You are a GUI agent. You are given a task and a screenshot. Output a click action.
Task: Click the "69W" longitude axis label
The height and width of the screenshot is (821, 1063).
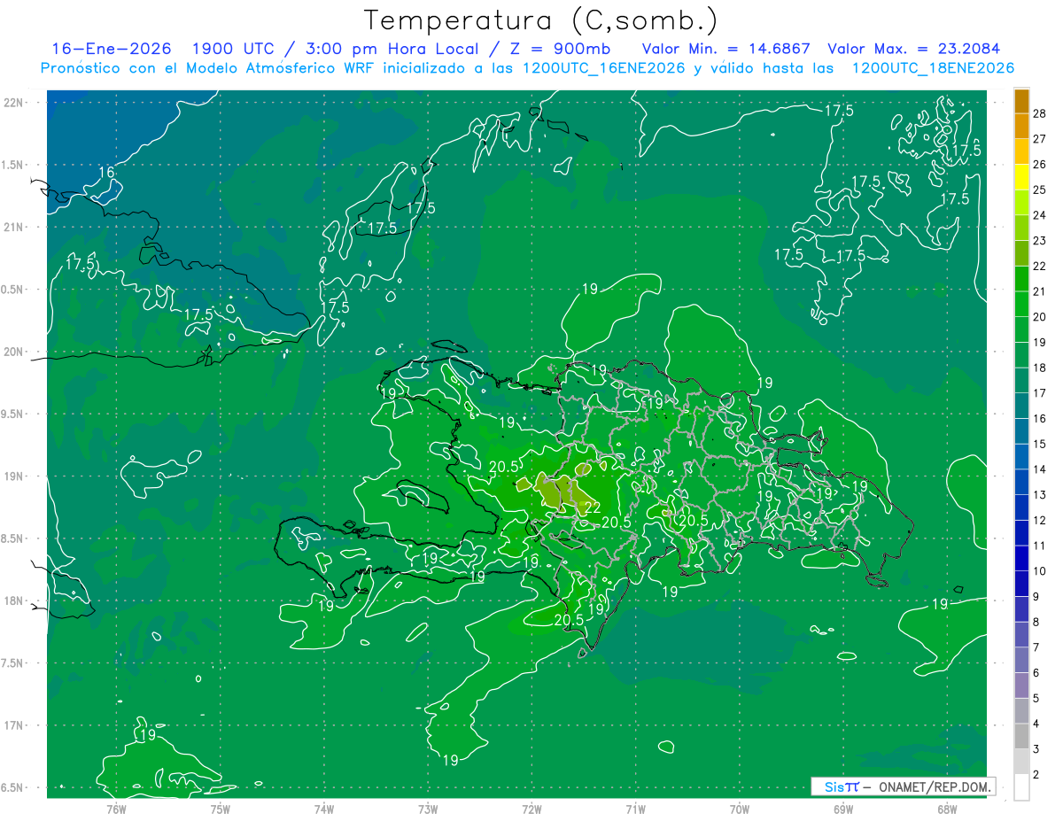(843, 809)
